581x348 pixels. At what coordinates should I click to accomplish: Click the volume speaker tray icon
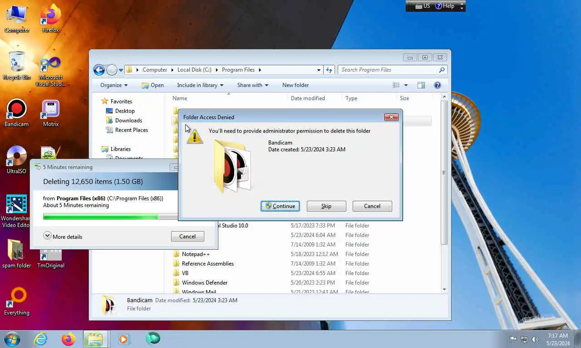(535, 339)
